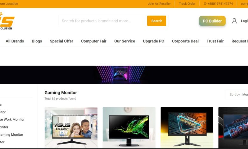Click the Join As Reseller link
The width and height of the screenshot is (248, 149).
coord(159,3)
